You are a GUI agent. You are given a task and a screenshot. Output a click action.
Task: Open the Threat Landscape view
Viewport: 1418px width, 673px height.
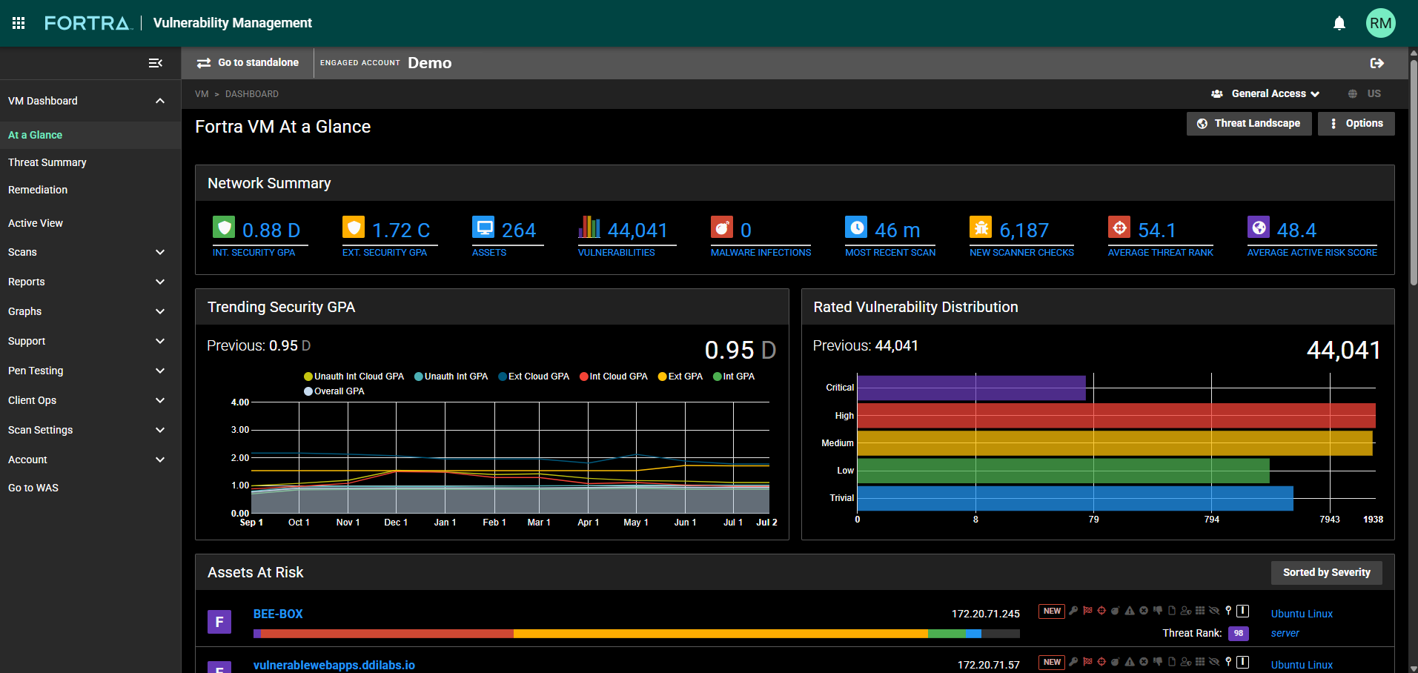tap(1248, 123)
